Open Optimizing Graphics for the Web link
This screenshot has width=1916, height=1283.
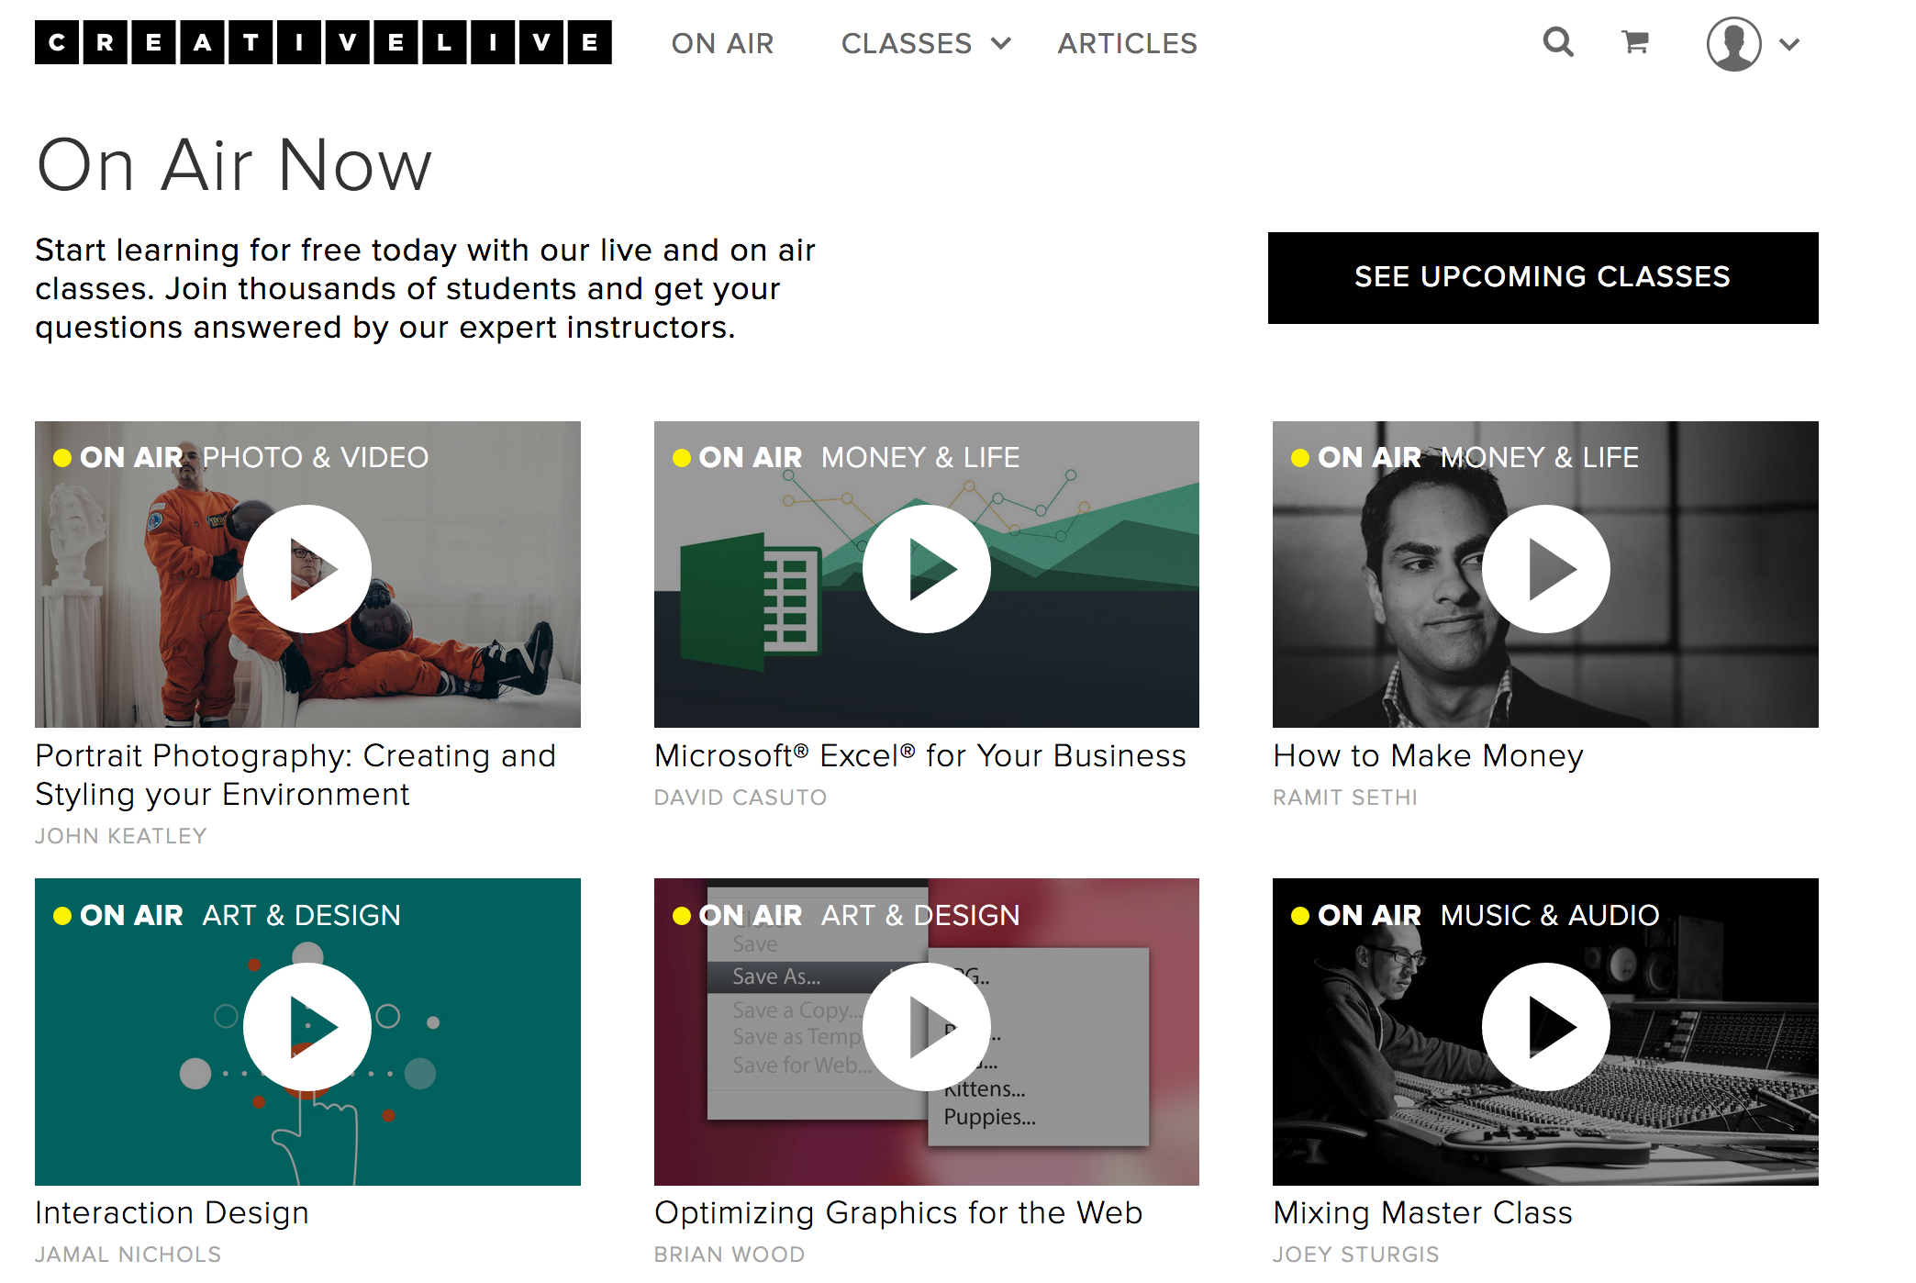[x=897, y=1212]
